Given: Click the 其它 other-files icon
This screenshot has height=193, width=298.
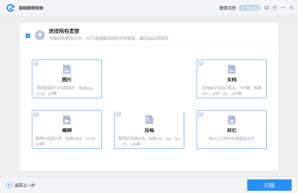Looking at the screenshot, I should 231,120.
